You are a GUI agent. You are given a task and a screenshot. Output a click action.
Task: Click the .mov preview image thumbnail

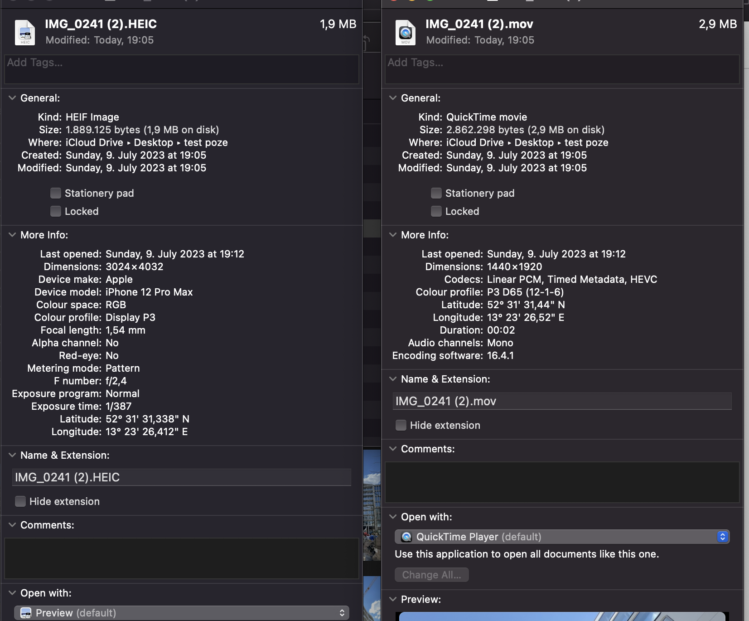click(x=562, y=616)
